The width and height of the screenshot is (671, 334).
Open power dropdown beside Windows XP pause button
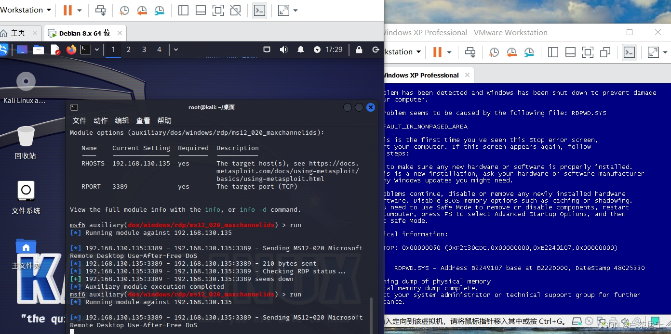pyautogui.click(x=449, y=52)
